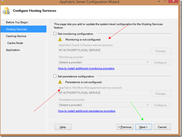The image size is (182, 137).
Task: Go to Caching Service step
Action: 16,36
